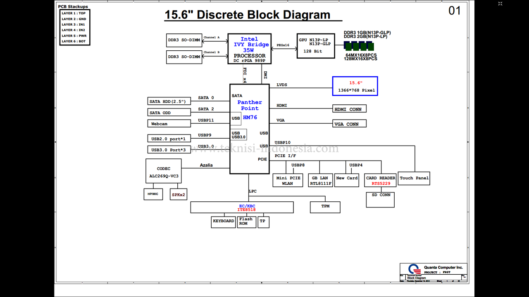Click the '128MX16X8PCS' text
This screenshot has width=529, height=297.
click(x=360, y=59)
